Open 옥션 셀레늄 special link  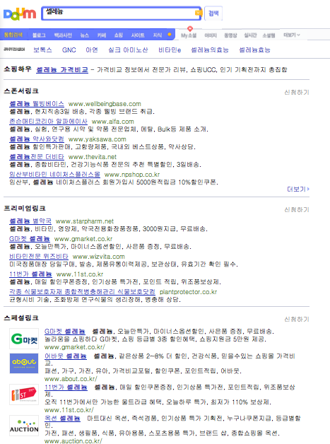coord(63,419)
